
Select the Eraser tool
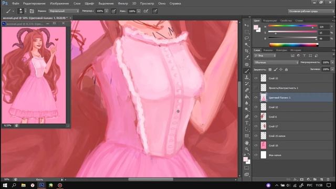click(x=247, y=90)
